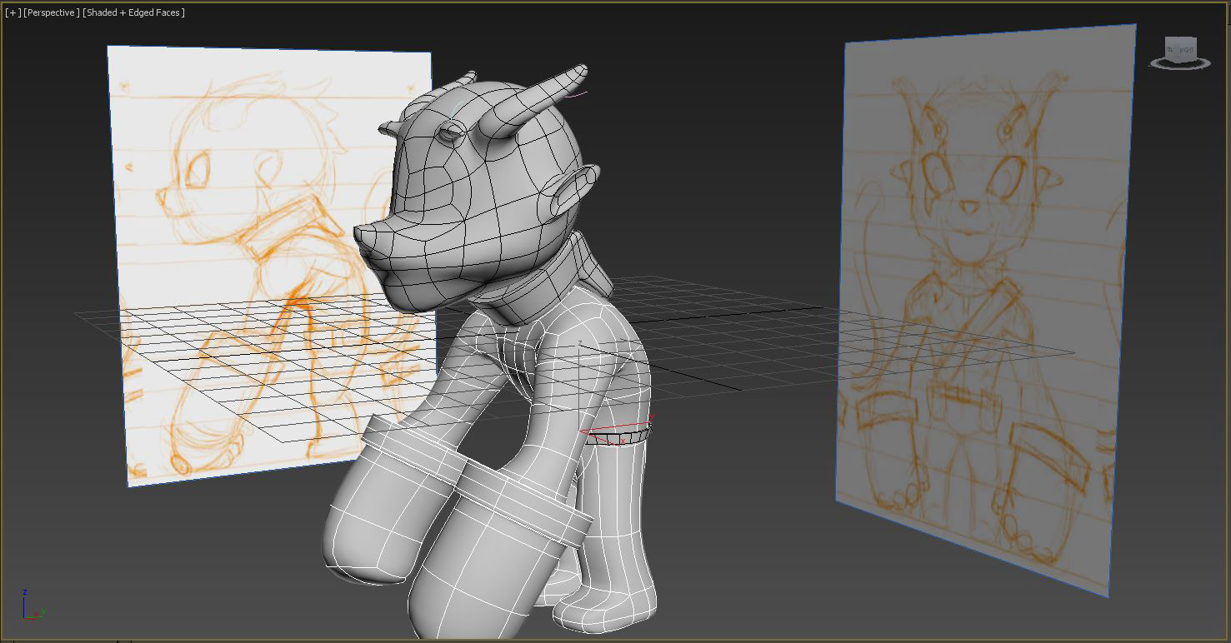Click the ViewCube's Right face
Screen dimensions: 1231x643
[x=1186, y=50]
